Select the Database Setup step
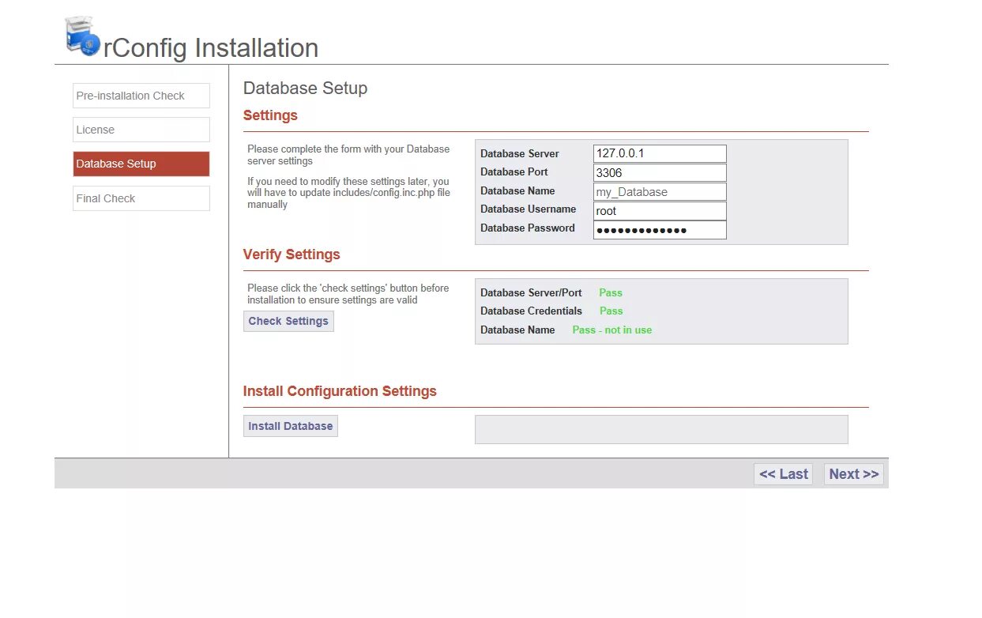This screenshot has width=982, height=618. pos(141,164)
